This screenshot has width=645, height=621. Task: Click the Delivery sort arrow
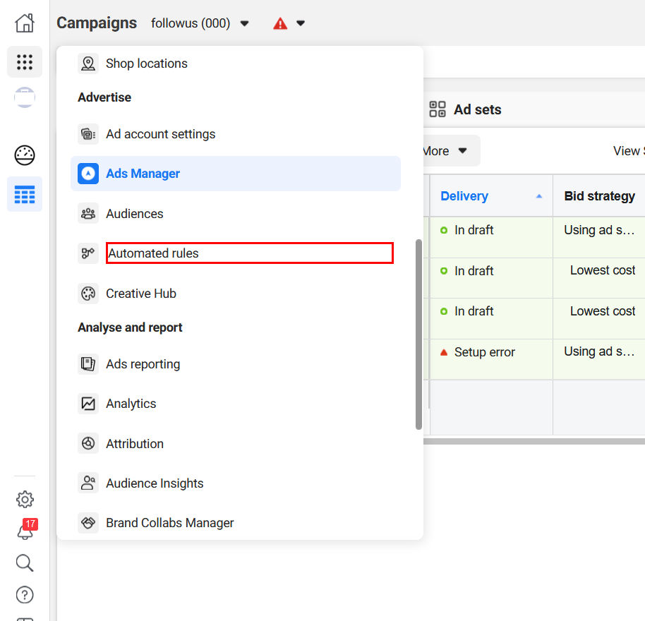(539, 197)
